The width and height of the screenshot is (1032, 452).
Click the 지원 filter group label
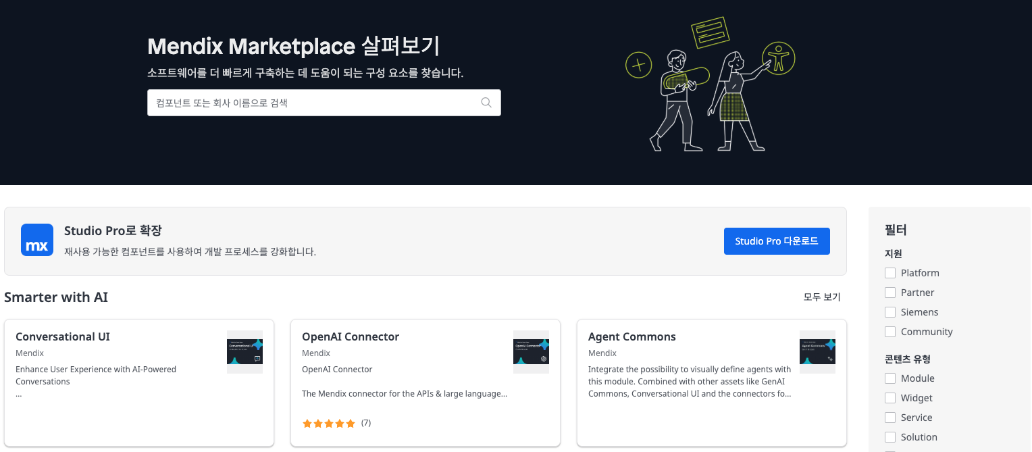pos(894,254)
